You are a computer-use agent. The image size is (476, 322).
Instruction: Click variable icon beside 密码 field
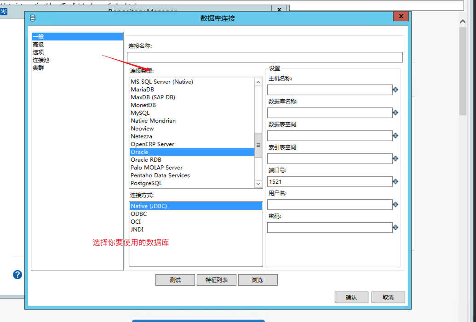[x=395, y=227]
